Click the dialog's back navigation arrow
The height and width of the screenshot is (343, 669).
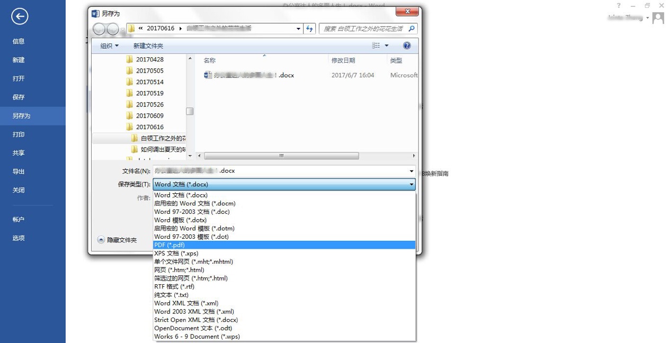(x=99, y=29)
